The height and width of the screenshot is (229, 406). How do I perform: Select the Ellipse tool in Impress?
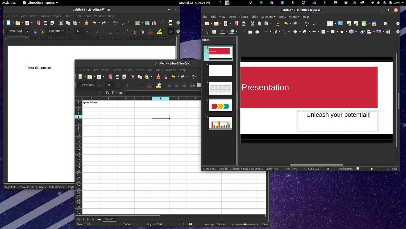point(257,32)
